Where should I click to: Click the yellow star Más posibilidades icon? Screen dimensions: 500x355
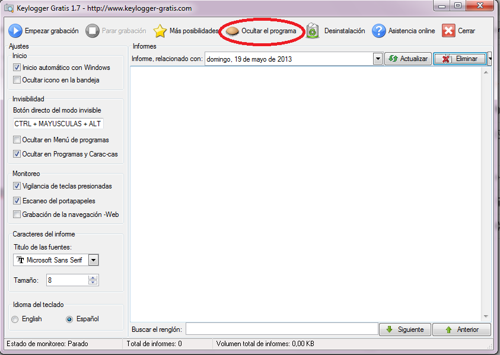point(160,31)
